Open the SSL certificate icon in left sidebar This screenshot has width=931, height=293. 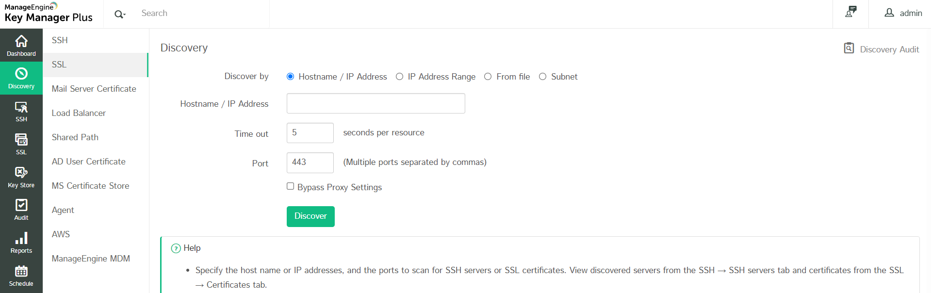click(x=21, y=140)
